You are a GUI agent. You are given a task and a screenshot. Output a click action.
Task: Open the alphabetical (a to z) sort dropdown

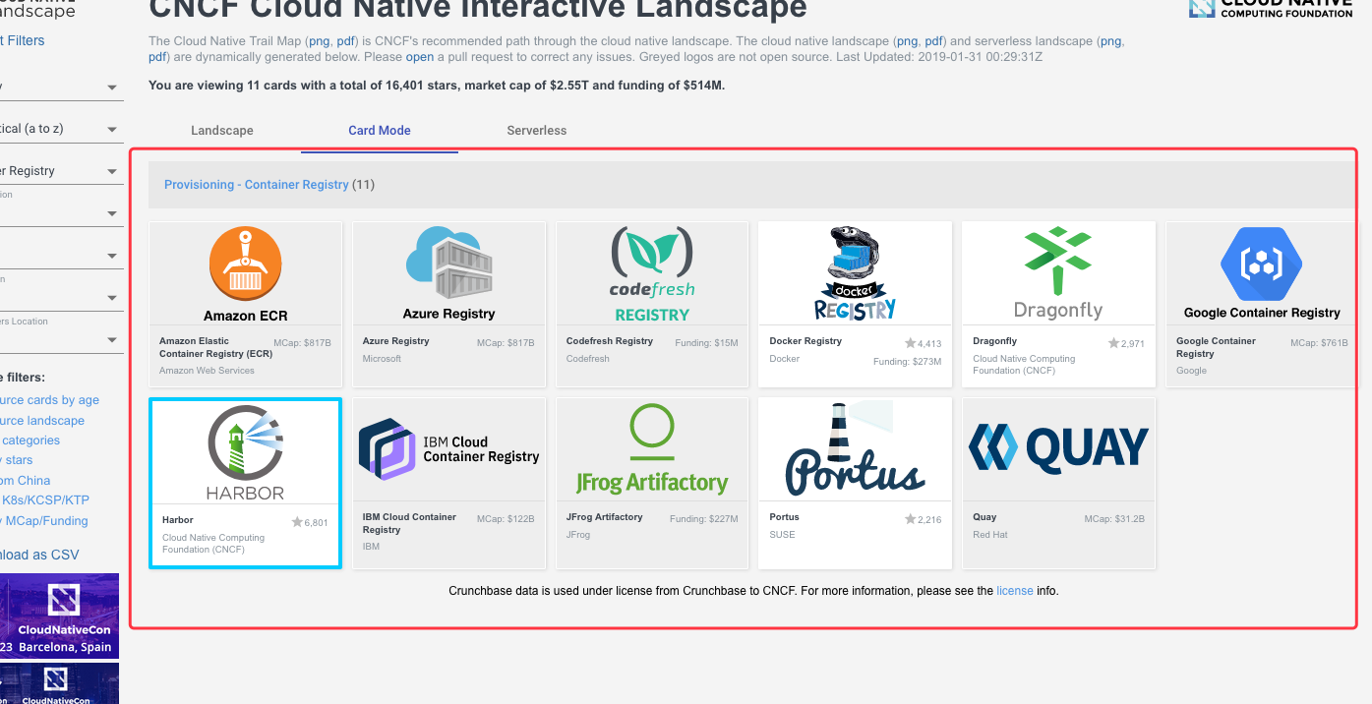point(59,129)
